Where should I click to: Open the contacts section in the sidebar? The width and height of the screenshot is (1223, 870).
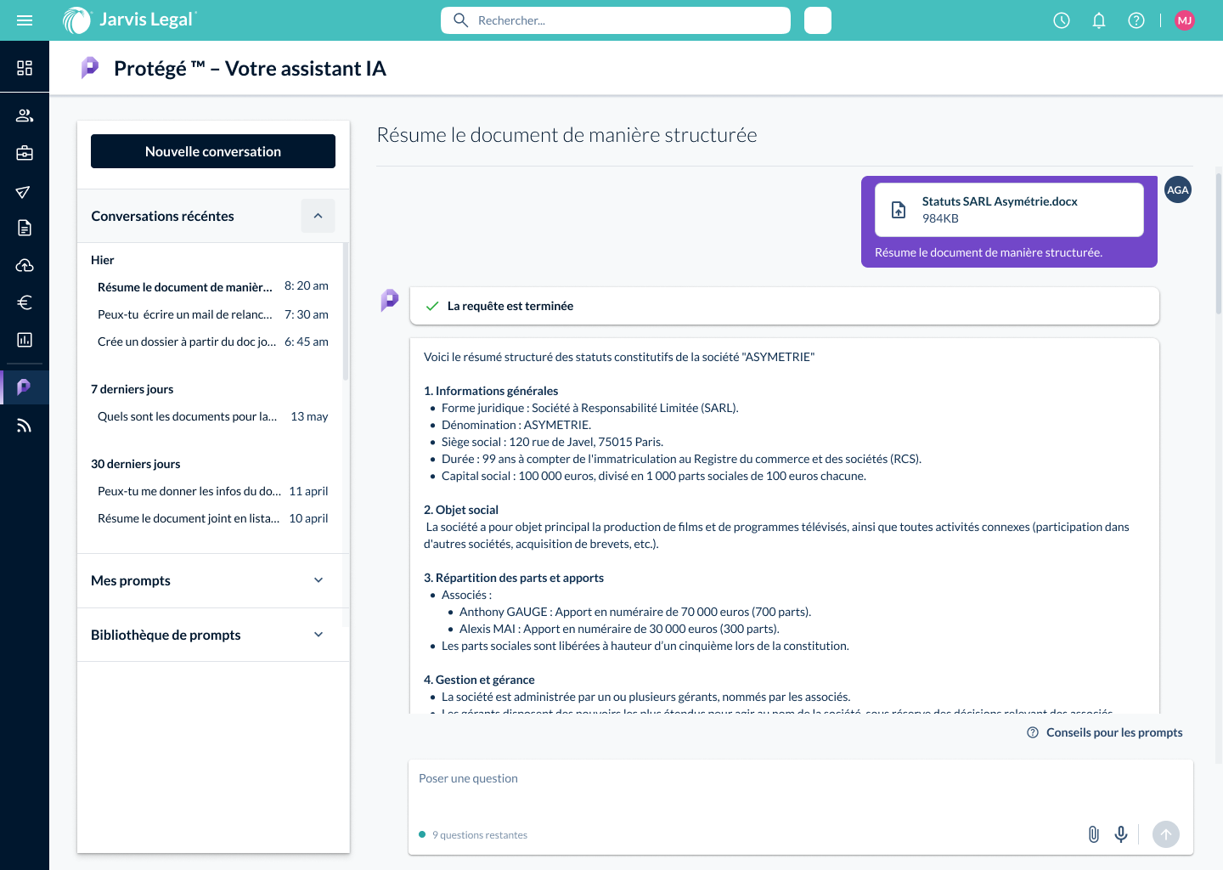coord(25,114)
